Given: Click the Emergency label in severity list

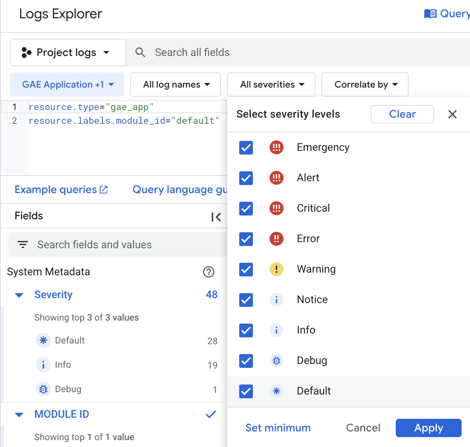Looking at the screenshot, I should point(323,147).
